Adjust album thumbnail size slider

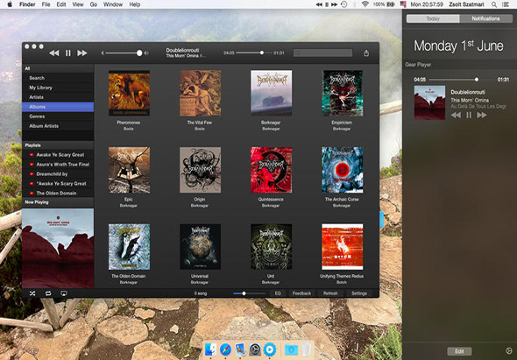(249, 293)
